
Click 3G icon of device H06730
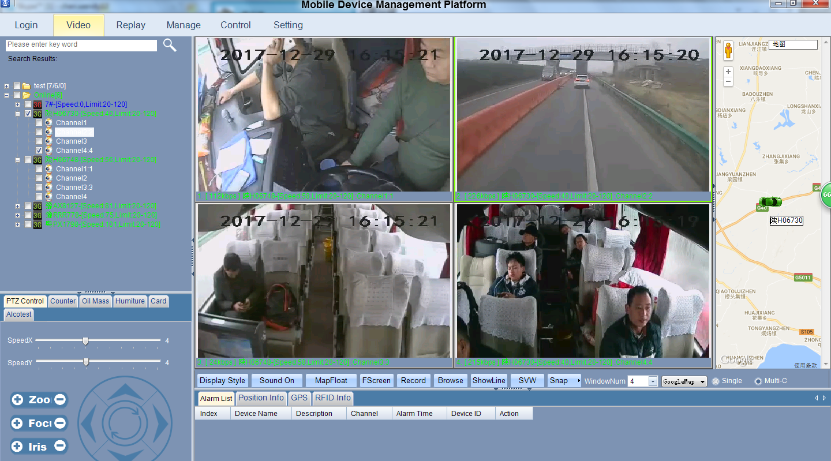(38, 114)
